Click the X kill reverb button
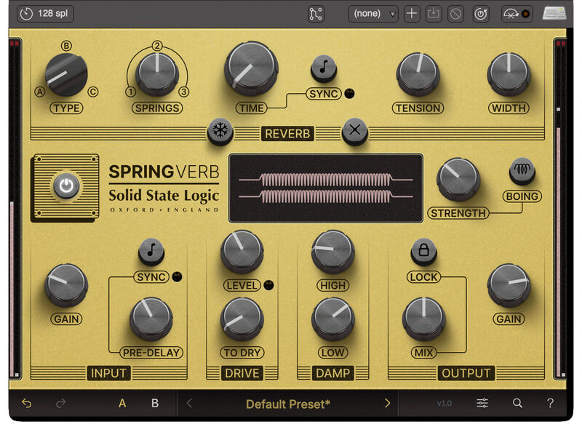This screenshot has height=424, width=582. (x=355, y=132)
